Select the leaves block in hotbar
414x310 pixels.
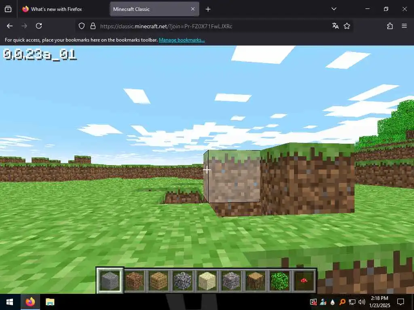[x=280, y=281]
